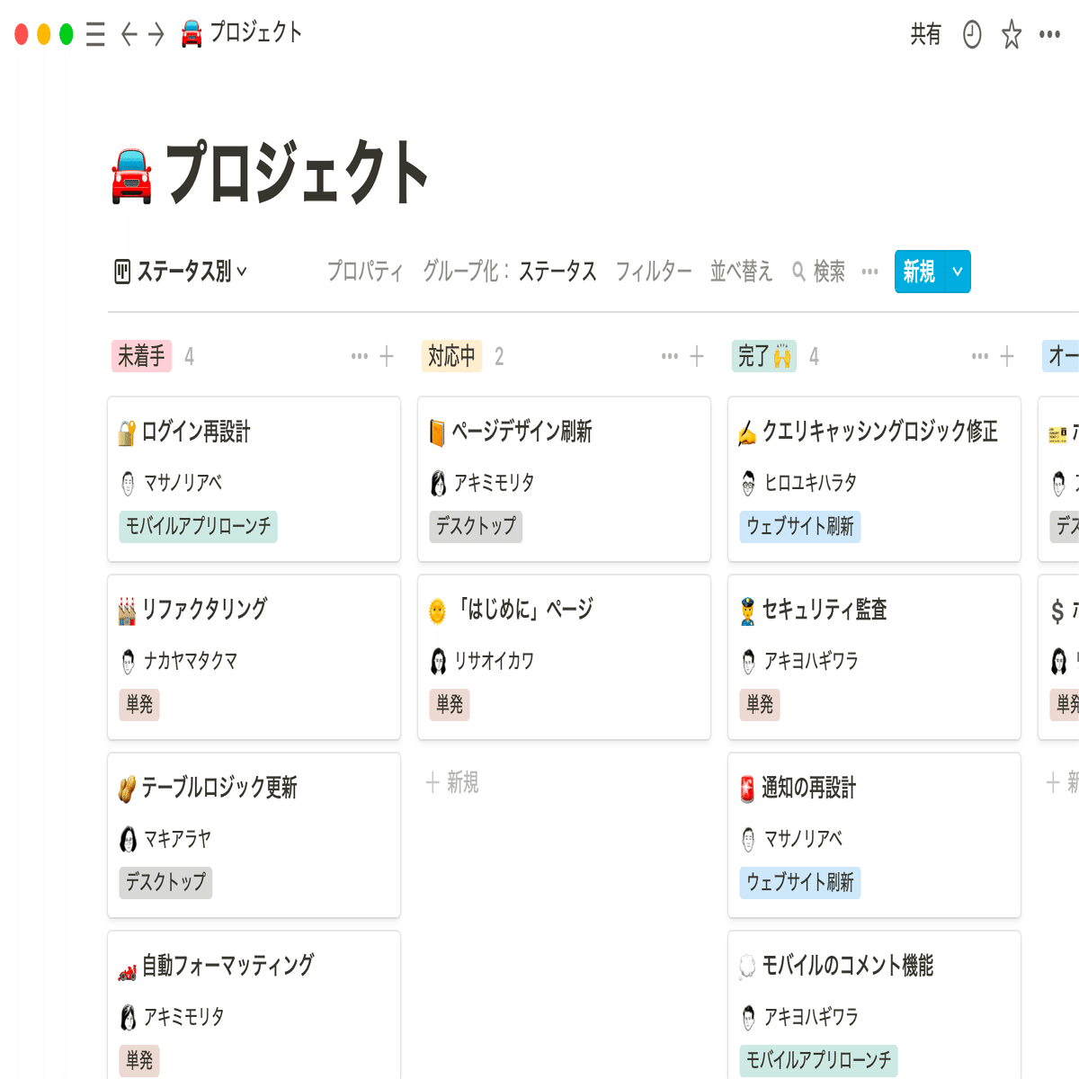This screenshot has height=1079, width=1079.
Task: Go back with the left arrow
Action: point(129,34)
